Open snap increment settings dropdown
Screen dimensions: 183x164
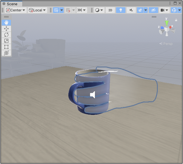[x=82, y=10]
